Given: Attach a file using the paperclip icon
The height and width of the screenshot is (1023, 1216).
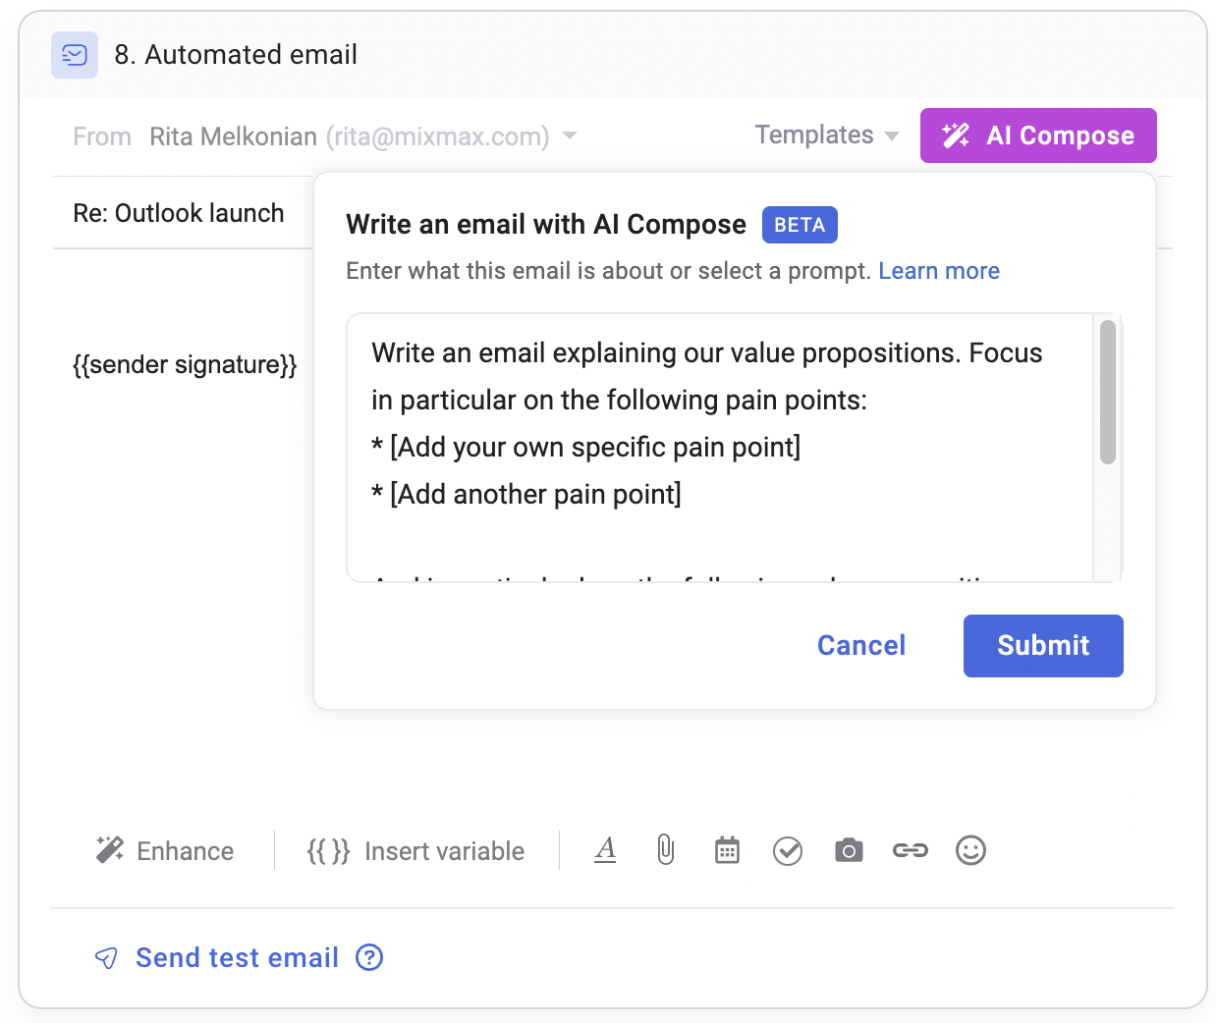Looking at the screenshot, I should tap(665, 850).
